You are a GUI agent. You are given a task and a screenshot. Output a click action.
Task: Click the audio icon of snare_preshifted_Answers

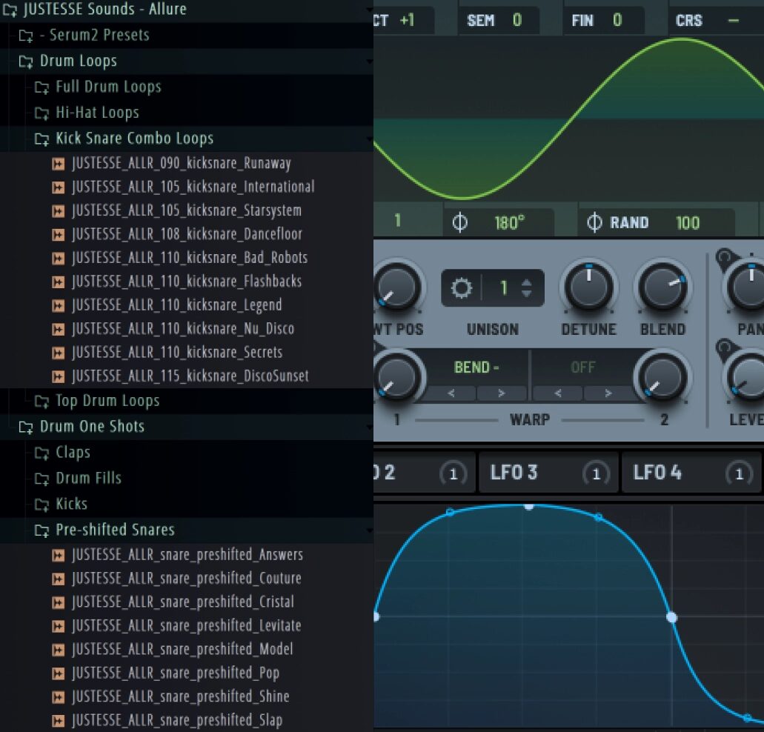click(x=58, y=555)
